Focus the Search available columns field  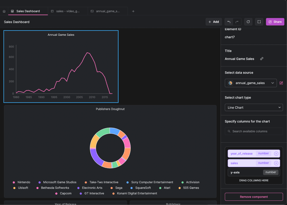click(x=254, y=131)
